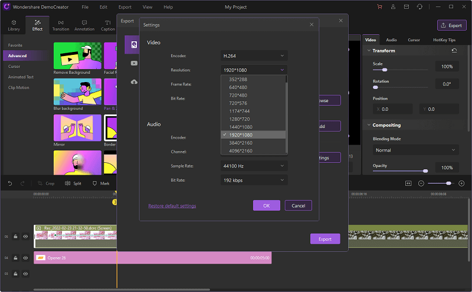Open the audio Bit Rate 192 kbps dropdown

[x=254, y=180]
